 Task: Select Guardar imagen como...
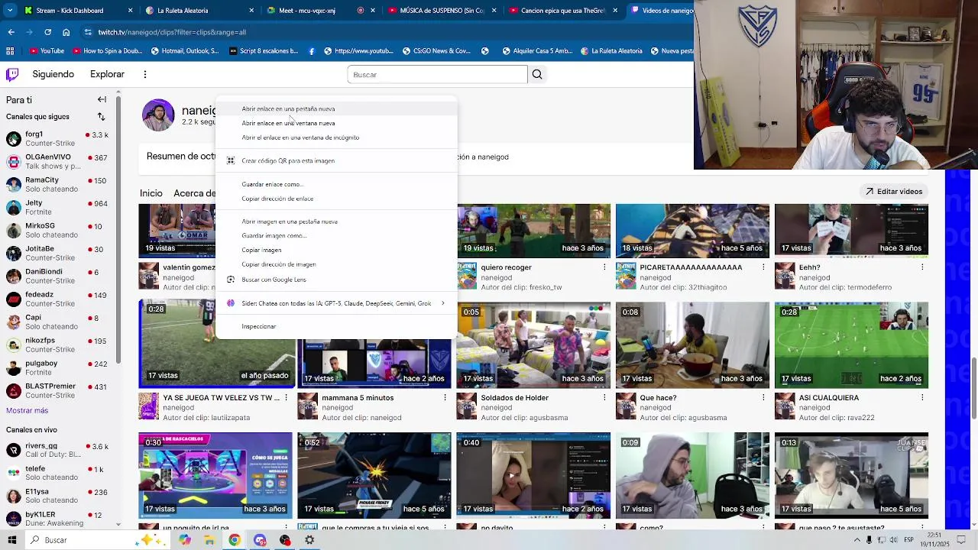336,235
